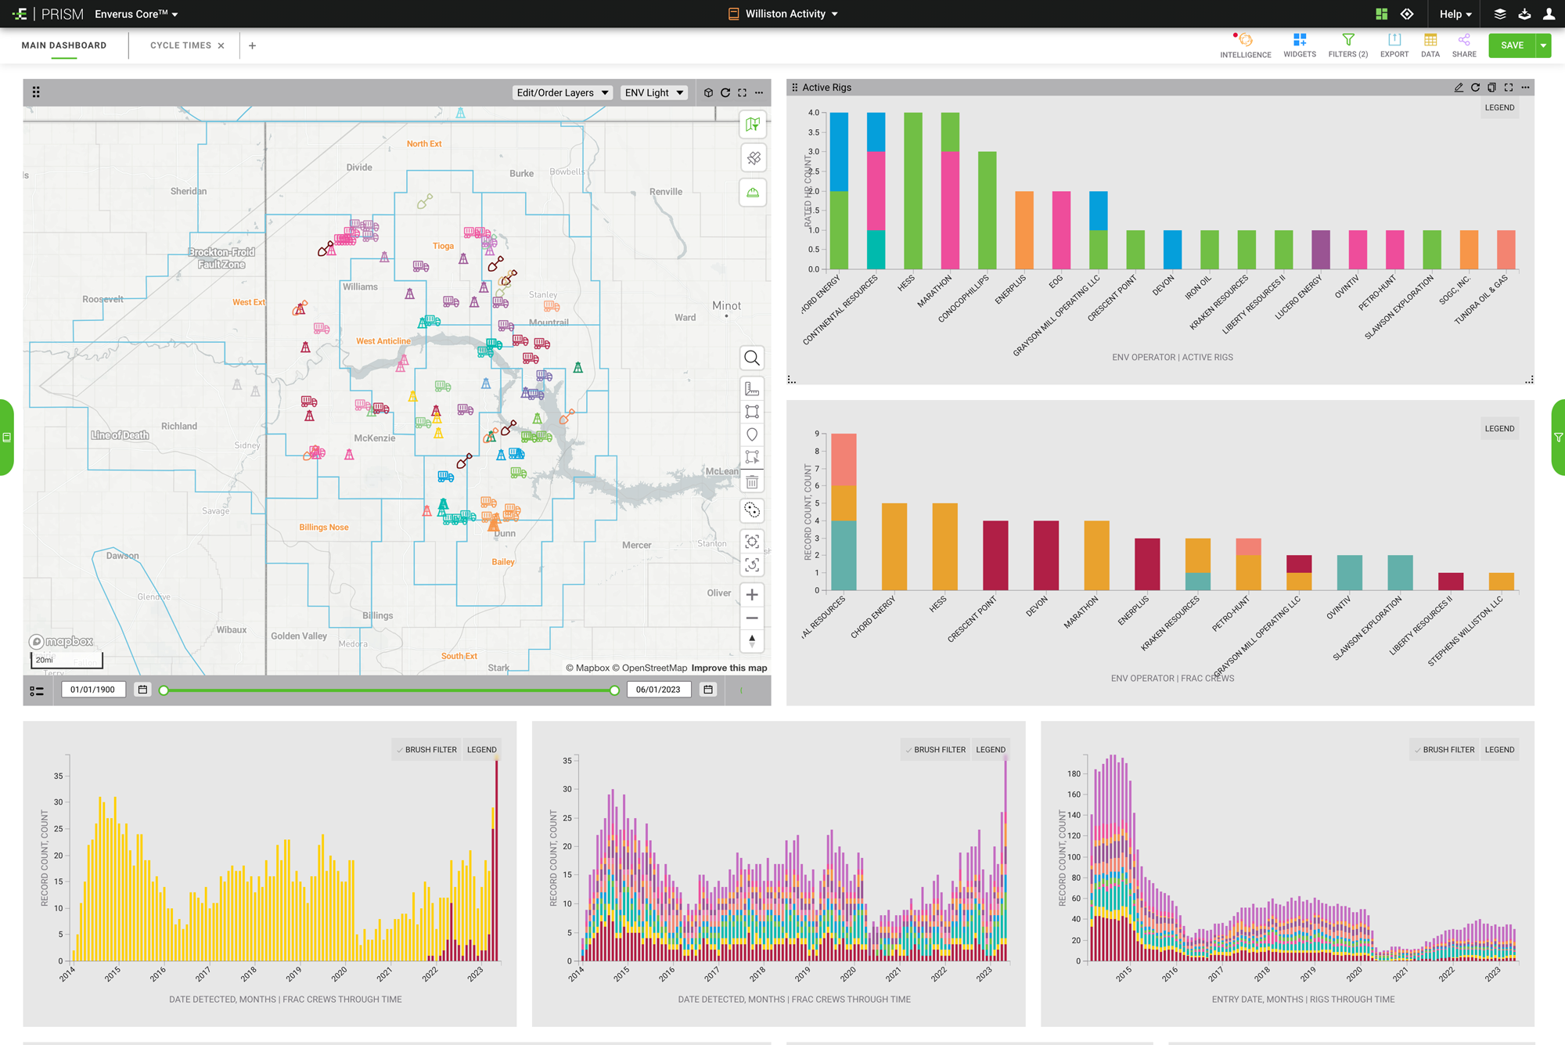1565x1045 pixels.
Task: Open the Widgets add icon
Action: 1300,40
